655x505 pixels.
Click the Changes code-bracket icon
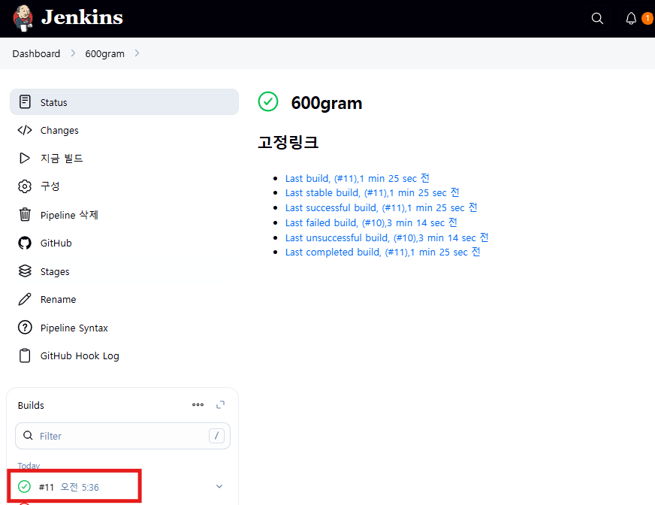coord(25,130)
